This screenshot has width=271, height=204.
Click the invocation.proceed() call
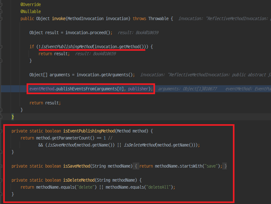pyautogui.click(x=88, y=33)
